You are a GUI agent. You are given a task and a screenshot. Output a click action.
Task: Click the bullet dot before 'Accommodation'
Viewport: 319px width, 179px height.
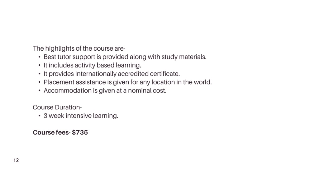[40, 90]
